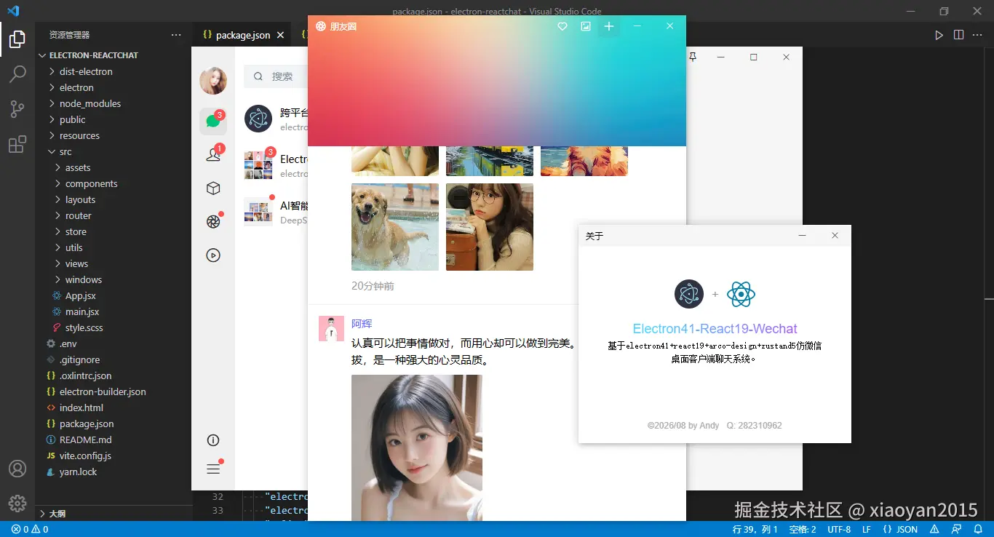Image resolution: width=994 pixels, height=537 pixels.
Task: Open the video play icon in chat sidebar
Action: pyautogui.click(x=213, y=255)
